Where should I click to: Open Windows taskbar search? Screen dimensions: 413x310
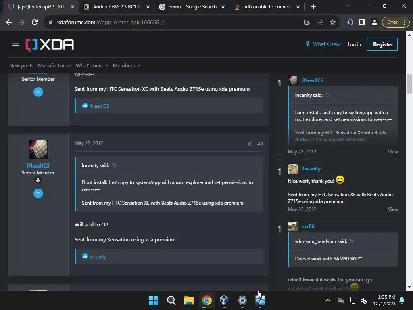point(171,300)
